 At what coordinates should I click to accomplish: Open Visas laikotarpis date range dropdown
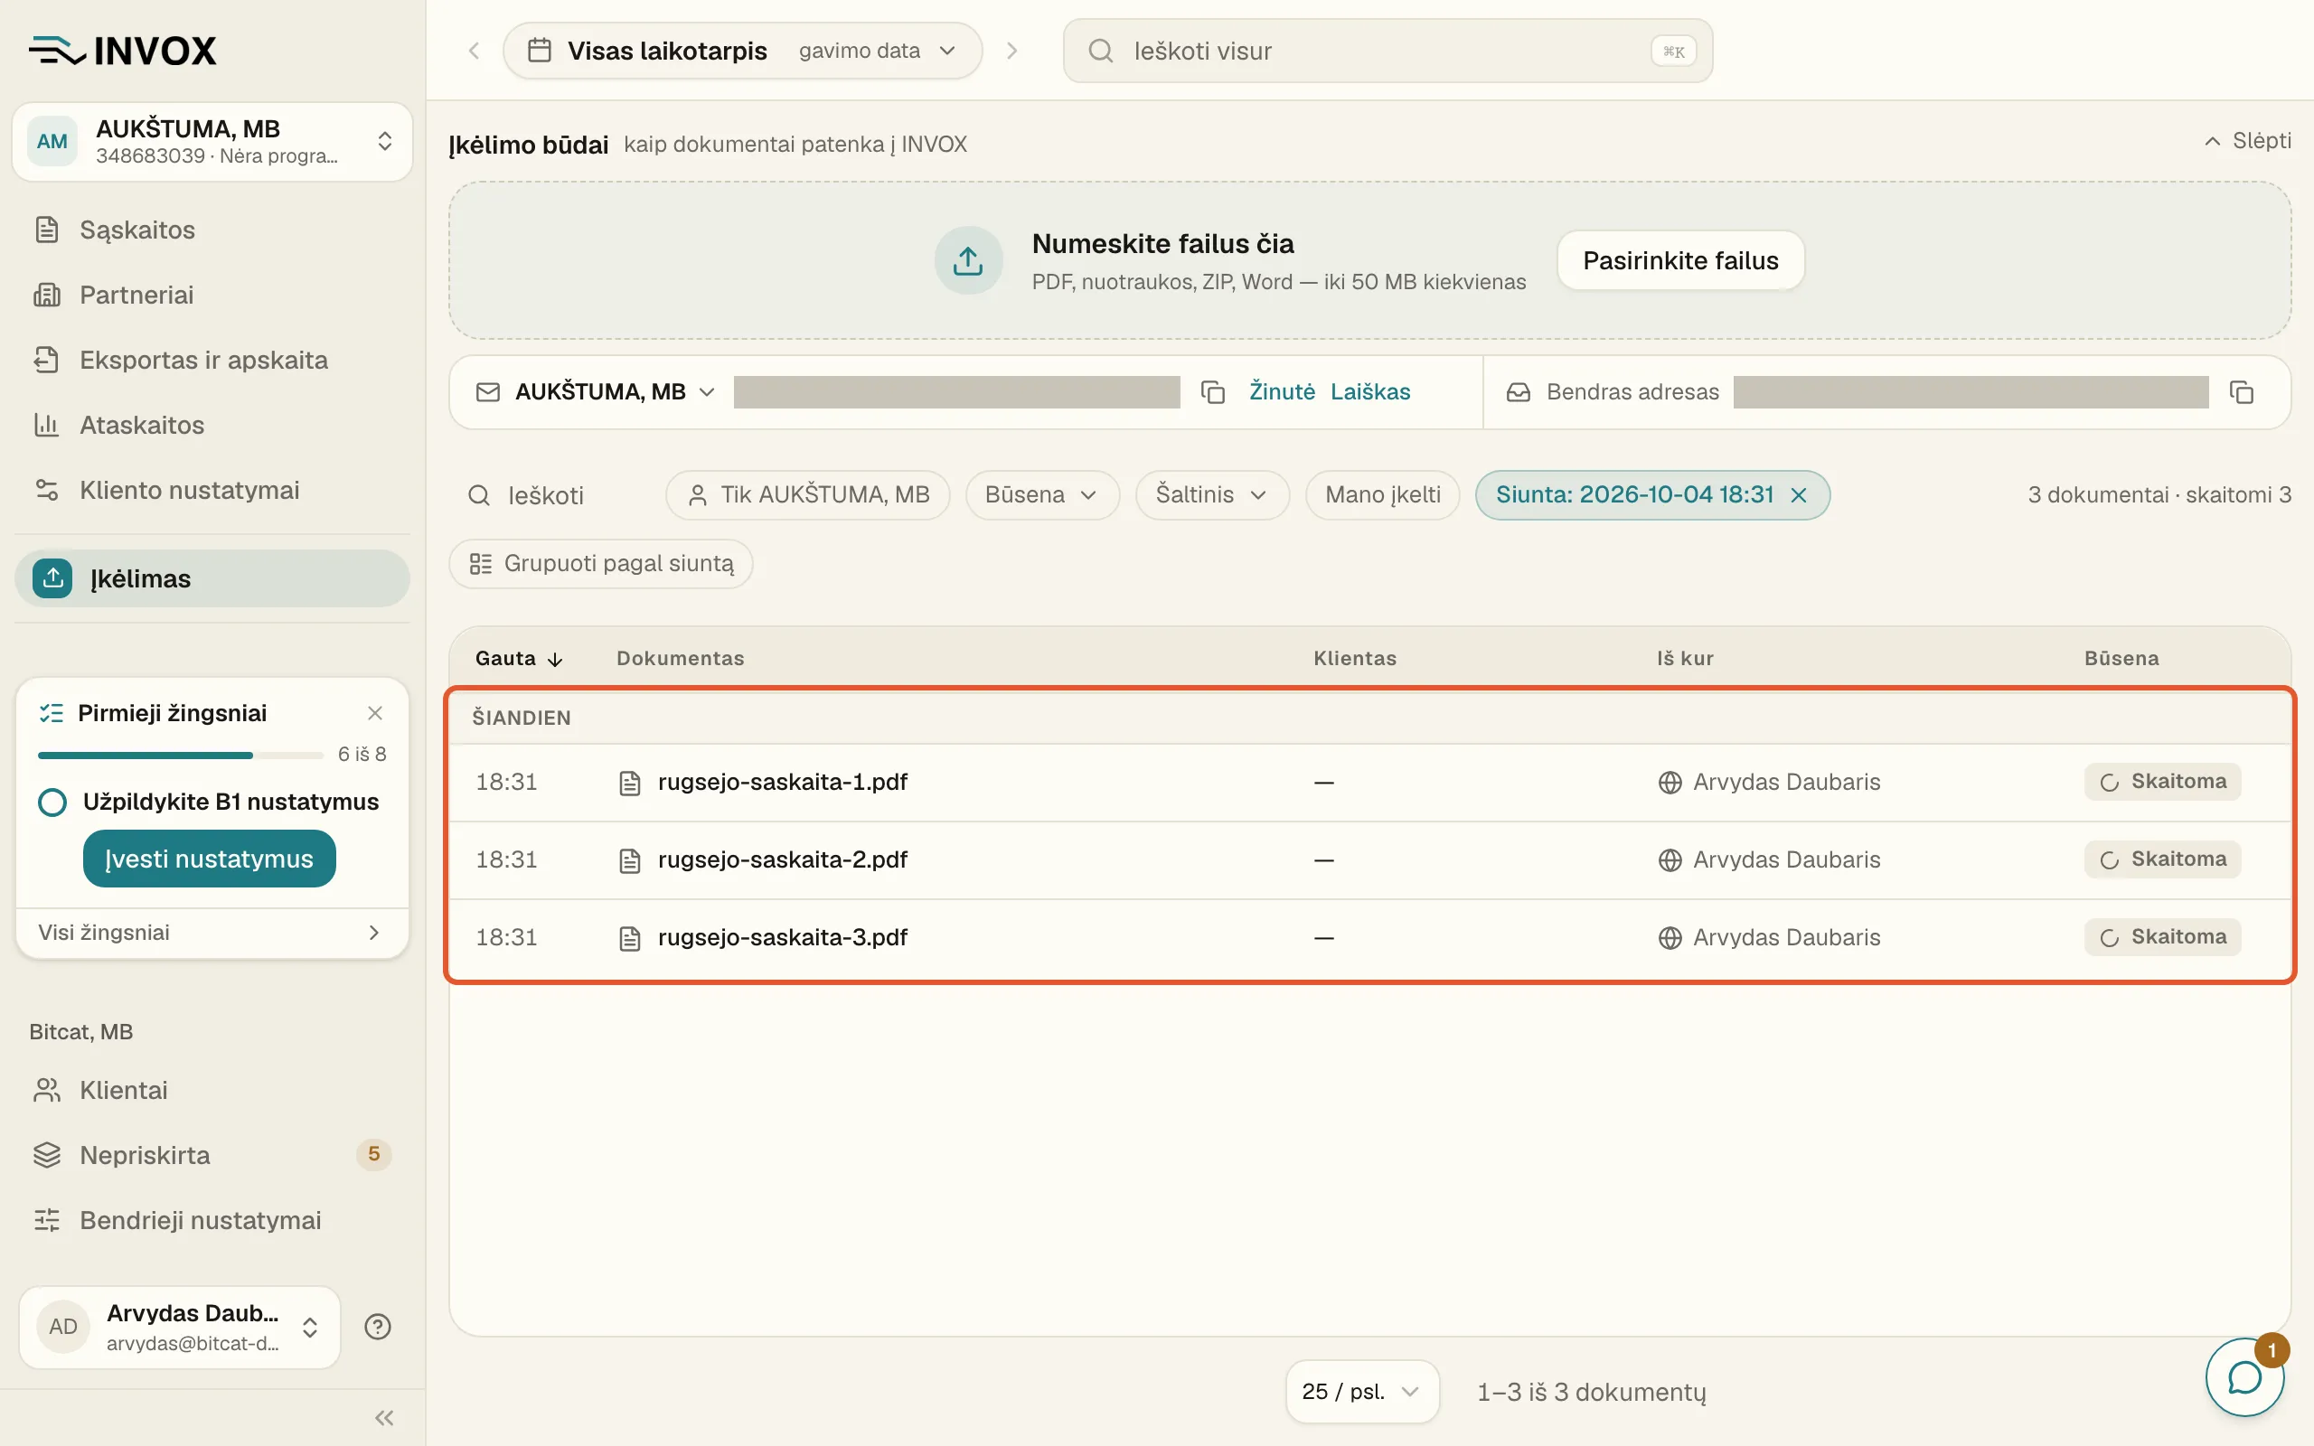(x=742, y=51)
